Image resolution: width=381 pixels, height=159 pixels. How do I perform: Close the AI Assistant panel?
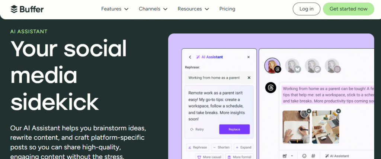coord(248,57)
